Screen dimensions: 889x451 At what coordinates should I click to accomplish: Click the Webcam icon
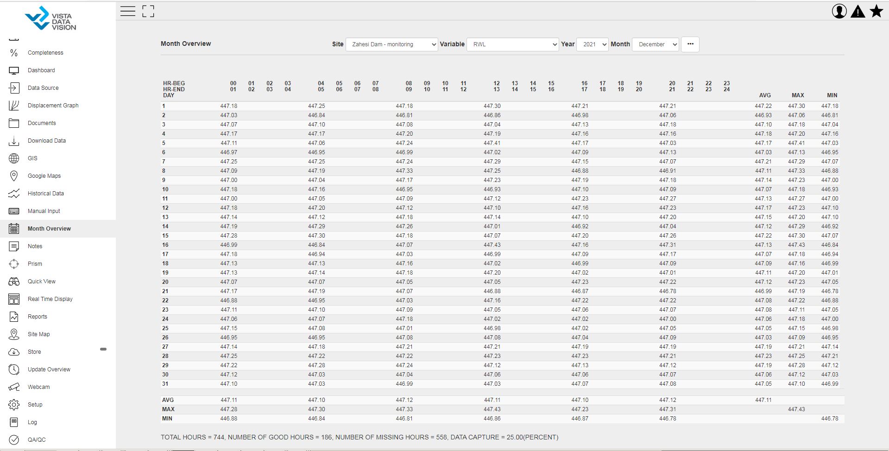click(x=14, y=387)
